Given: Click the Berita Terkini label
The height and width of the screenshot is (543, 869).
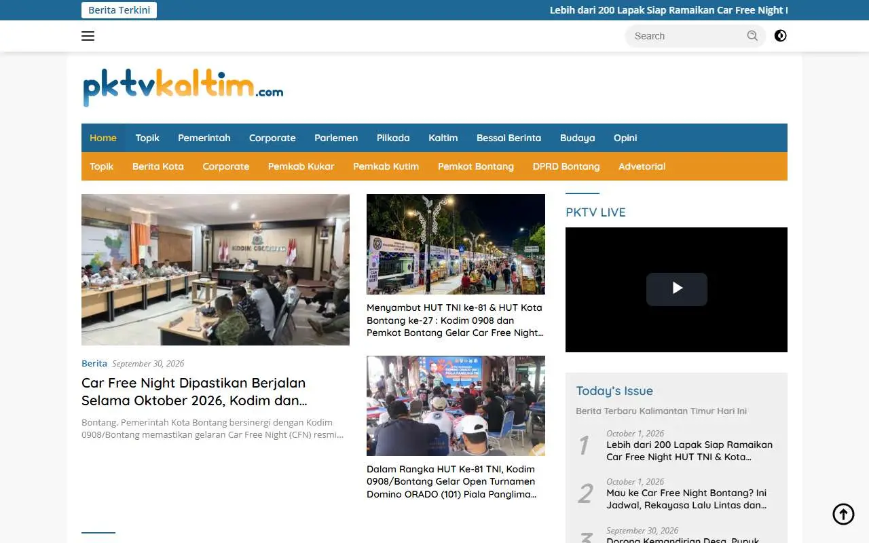Looking at the screenshot, I should click(119, 10).
